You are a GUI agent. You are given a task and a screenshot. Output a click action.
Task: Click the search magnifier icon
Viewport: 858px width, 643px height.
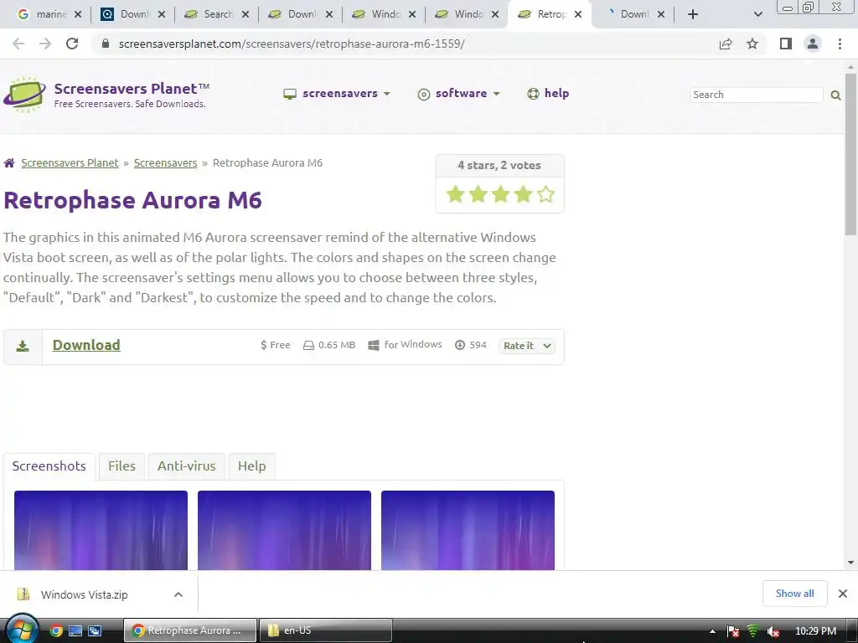tap(835, 95)
